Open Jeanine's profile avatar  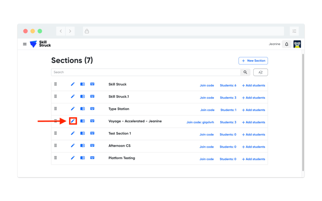297,44
